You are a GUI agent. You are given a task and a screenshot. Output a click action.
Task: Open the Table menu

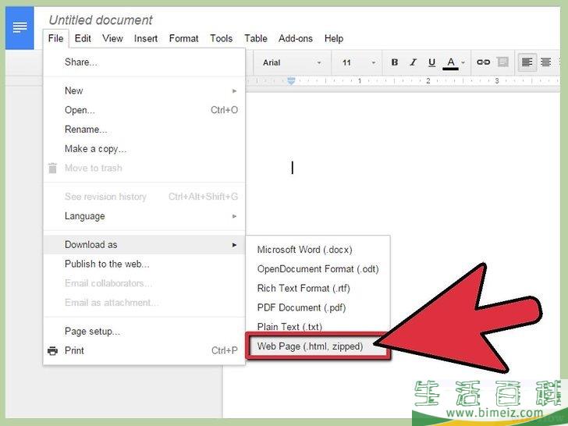(x=255, y=38)
